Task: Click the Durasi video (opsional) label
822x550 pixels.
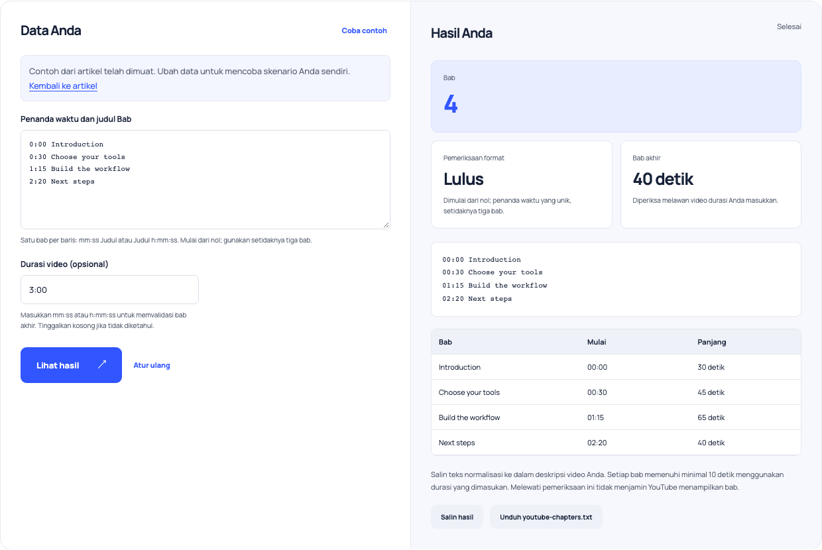Action: pyautogui.click(x=64, y=264)
